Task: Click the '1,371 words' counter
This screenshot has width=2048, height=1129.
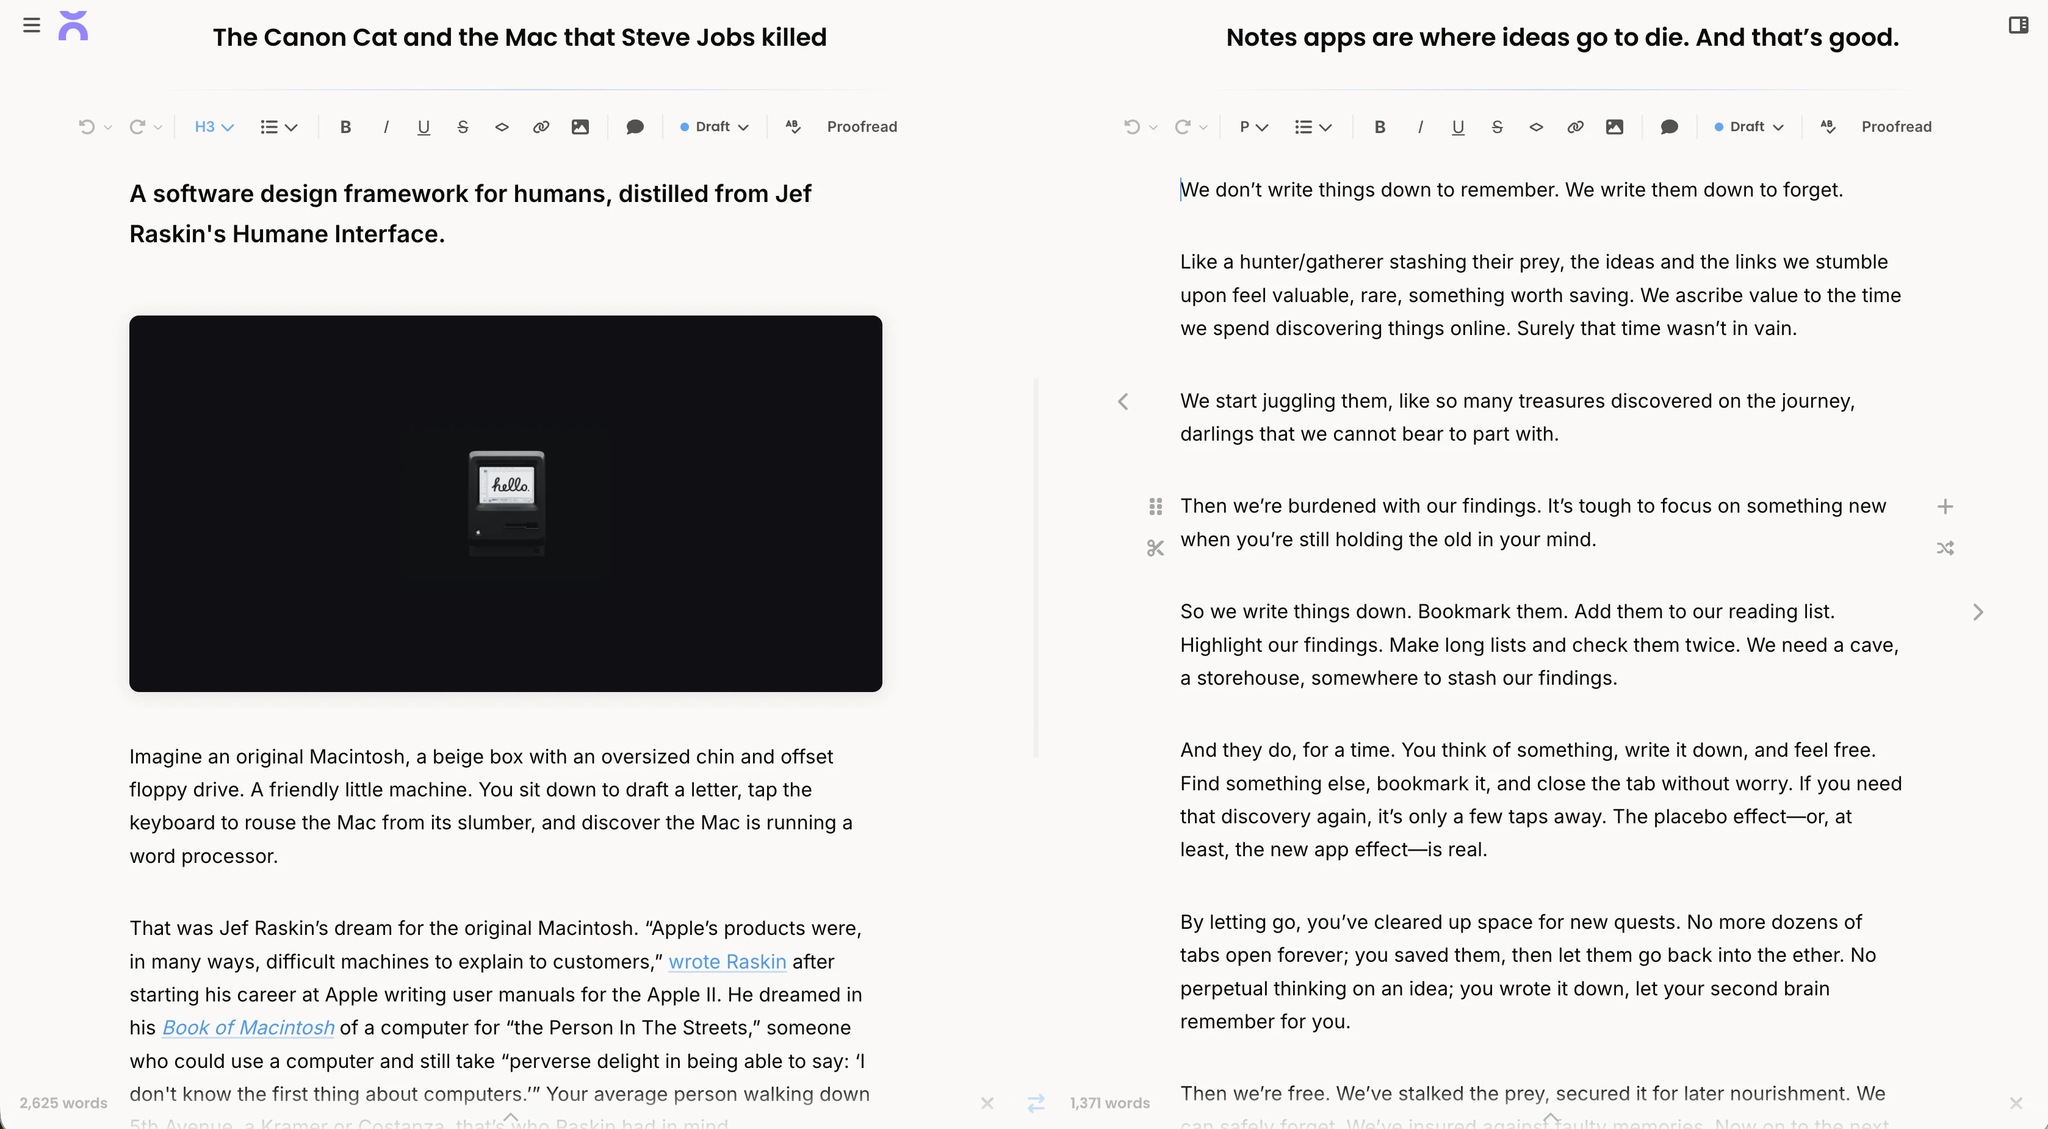Action: (x=1110, y=1103)
